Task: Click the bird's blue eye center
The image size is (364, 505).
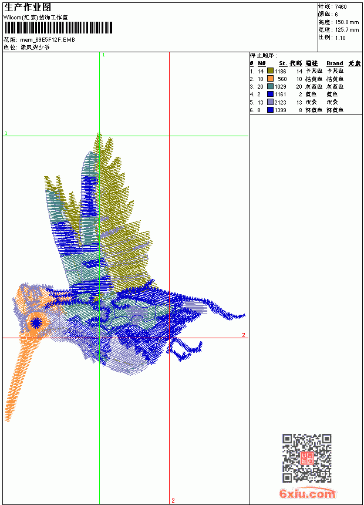Action: [x=36, y=322]
